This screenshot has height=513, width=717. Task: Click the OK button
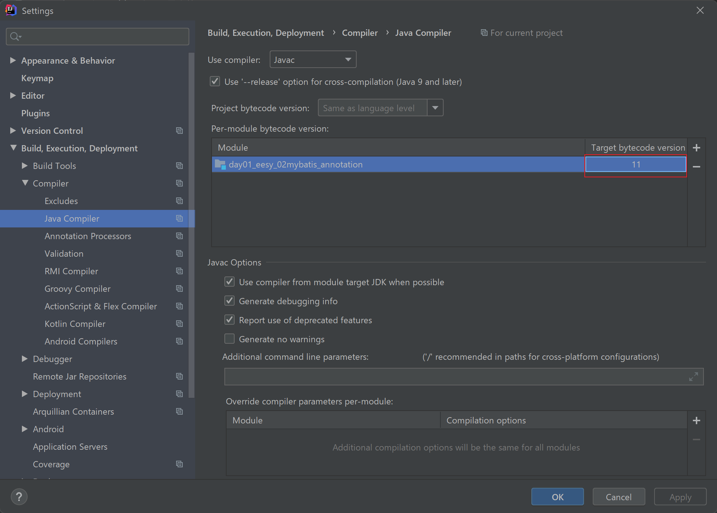coord(557,497)
